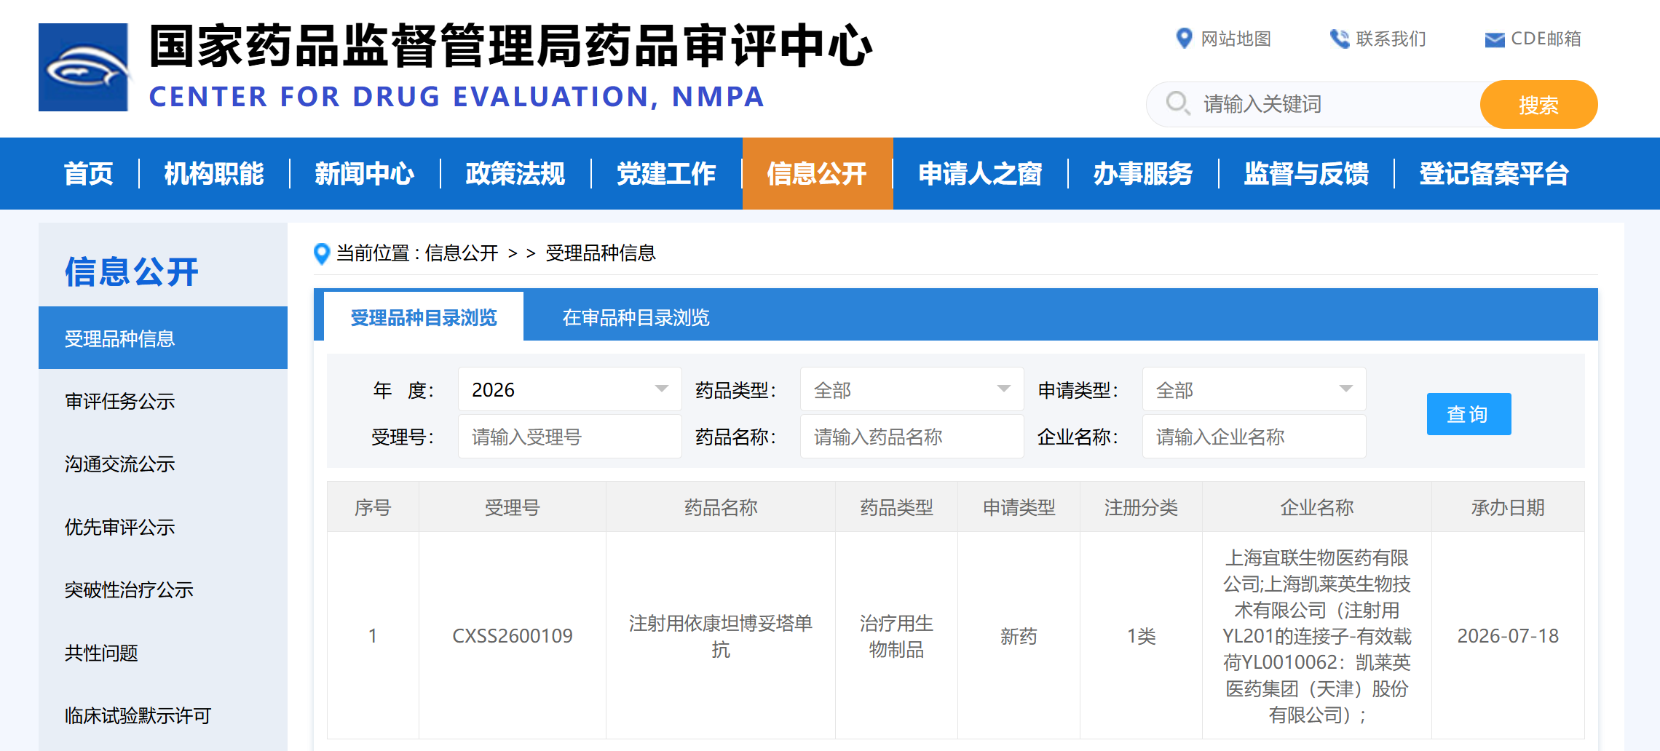Open 沟通交流公示 in sidebar
The width and height of the screenshot is (1660, 751).
pyautogui.click(x=163, y=464)
